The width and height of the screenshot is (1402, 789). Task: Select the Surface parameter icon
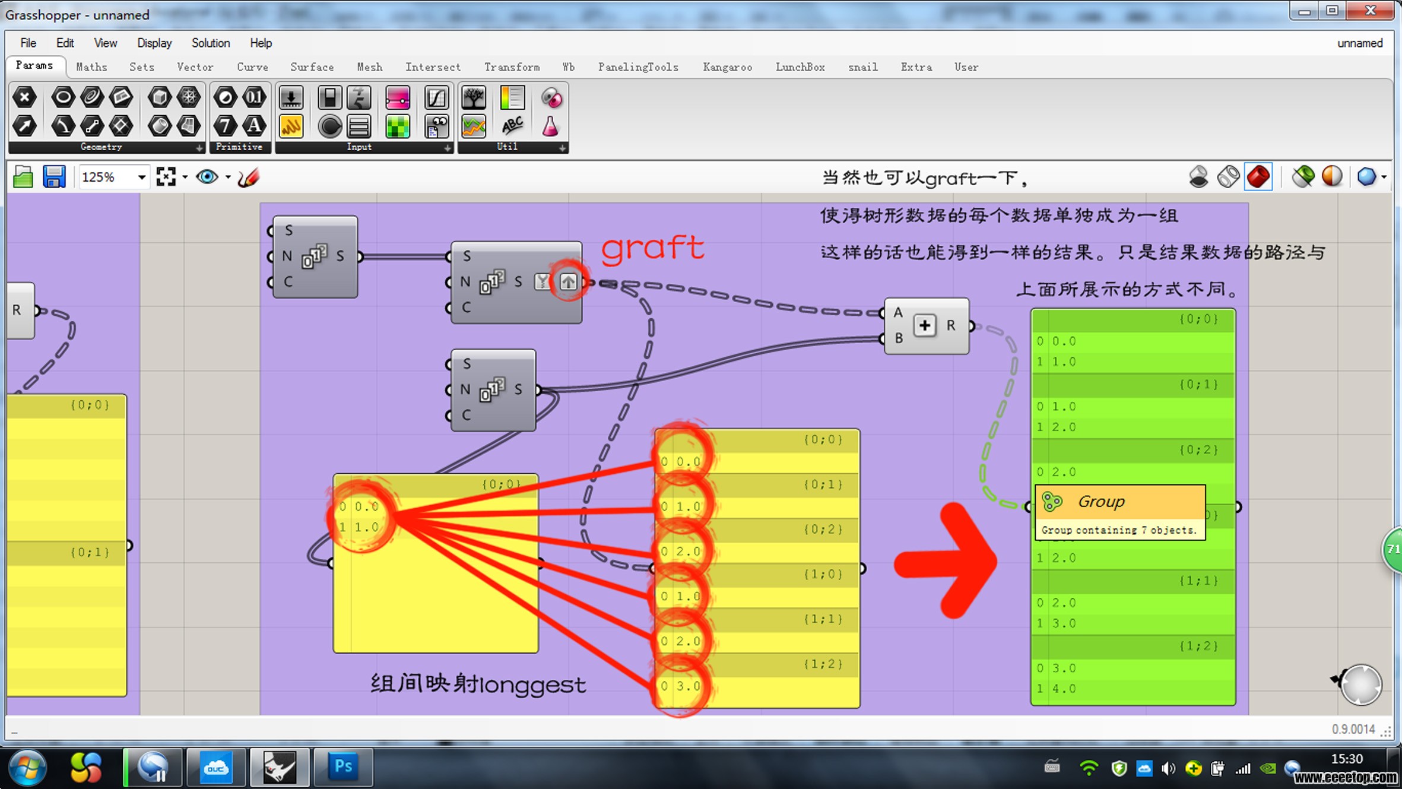point(188,125)
